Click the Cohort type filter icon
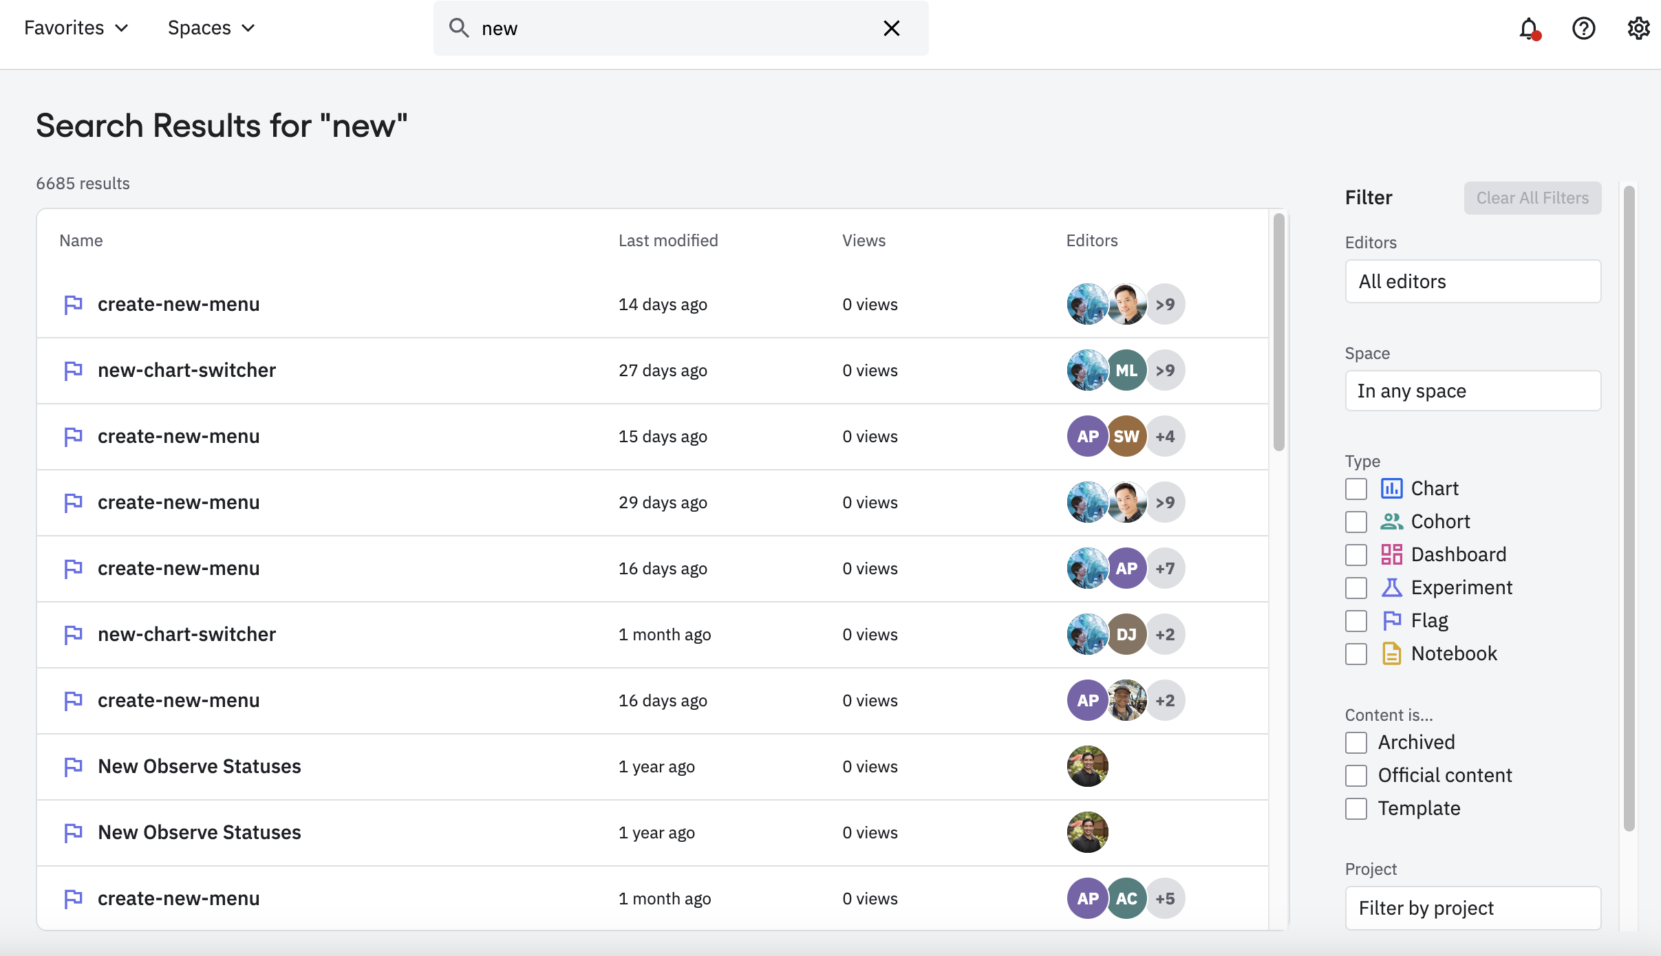Viewport: 1661px width, 956px height. pyautogui.click(x=1391, y=521)
